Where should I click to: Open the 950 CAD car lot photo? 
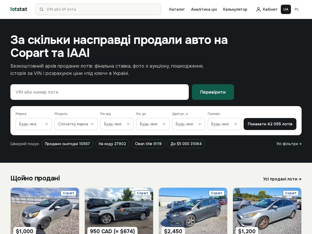click(x=119, y=211)
